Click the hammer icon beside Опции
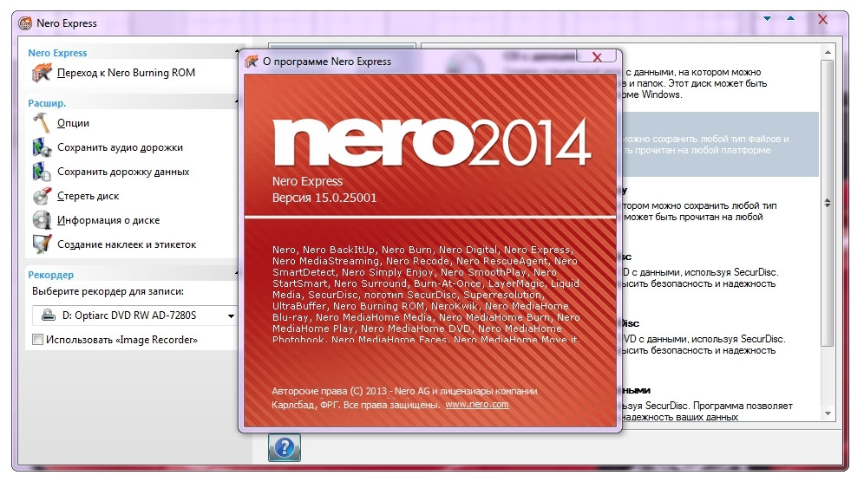864x488 pixels. point(42,123)
